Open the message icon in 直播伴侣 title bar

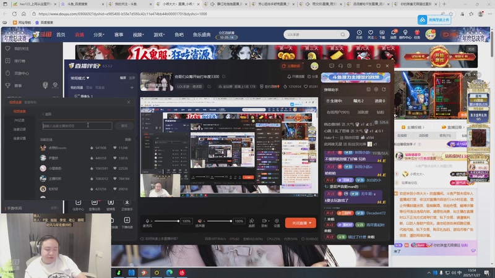(332, 66)
